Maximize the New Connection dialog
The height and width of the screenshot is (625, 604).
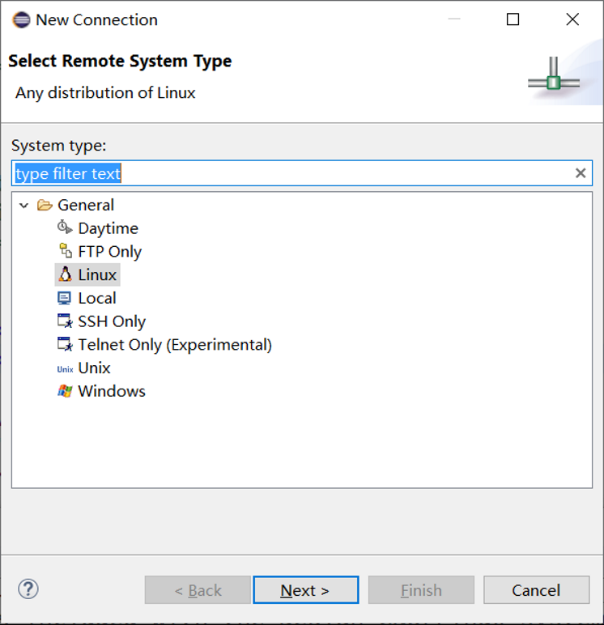(513, 19)
